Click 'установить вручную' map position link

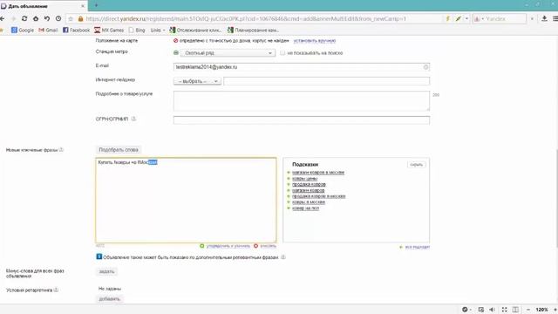(x=315, y=41)
